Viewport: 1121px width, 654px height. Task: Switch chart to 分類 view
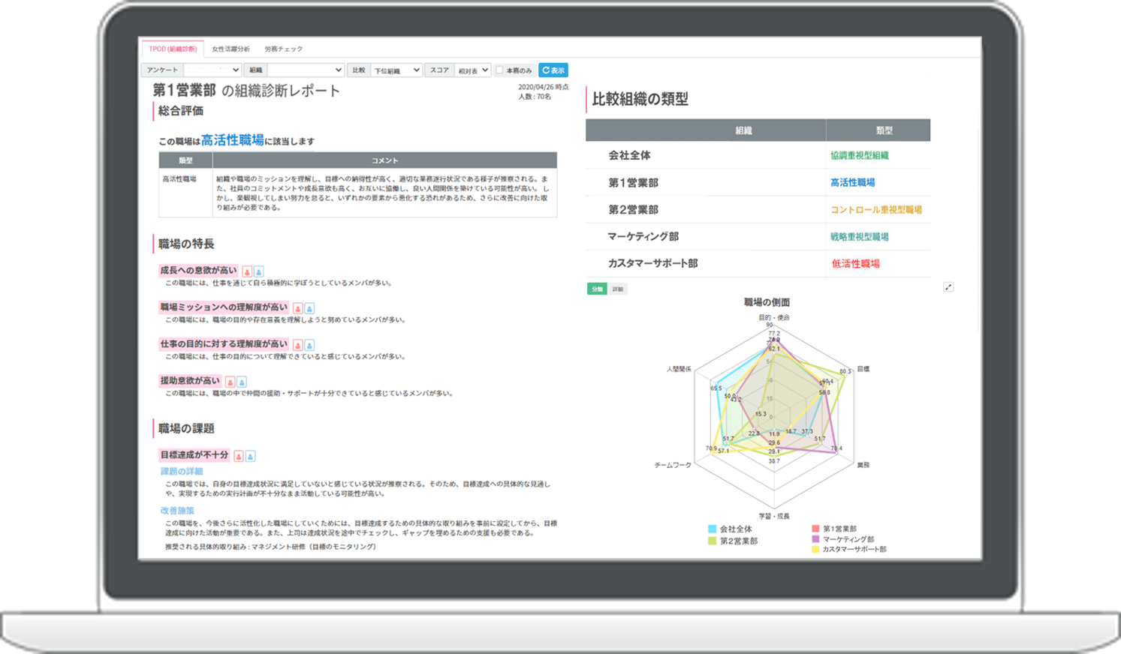pyautogui.click(x=597, y=289)
